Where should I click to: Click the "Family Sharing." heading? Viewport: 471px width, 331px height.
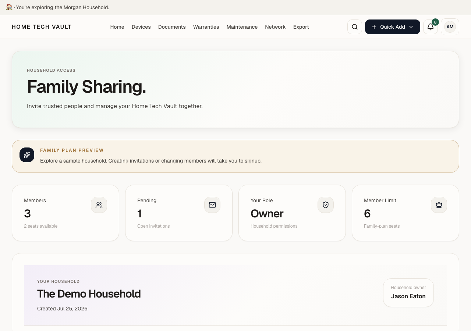(86, 87)
